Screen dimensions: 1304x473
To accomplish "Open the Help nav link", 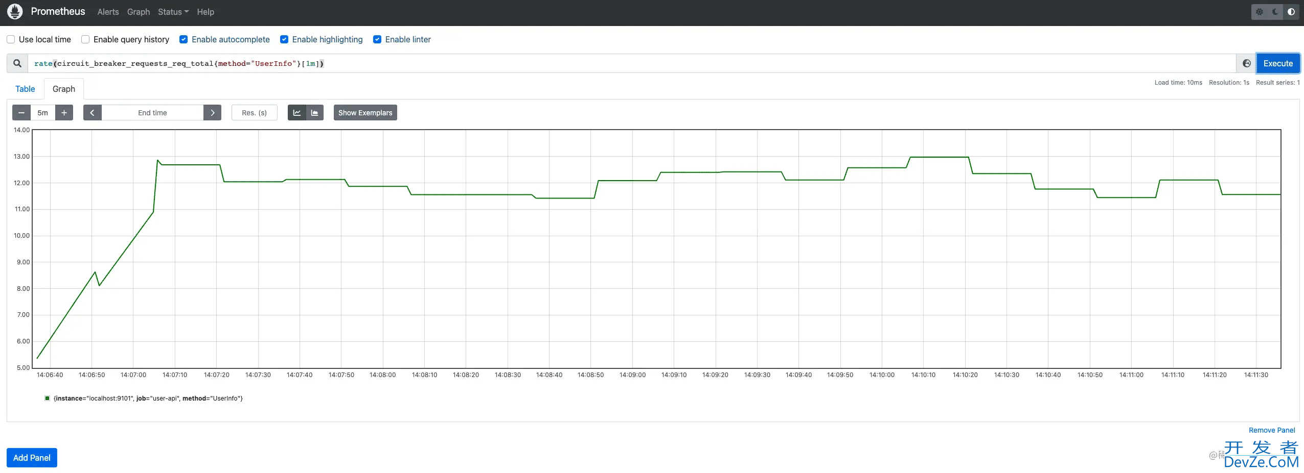I will [205, 12].
